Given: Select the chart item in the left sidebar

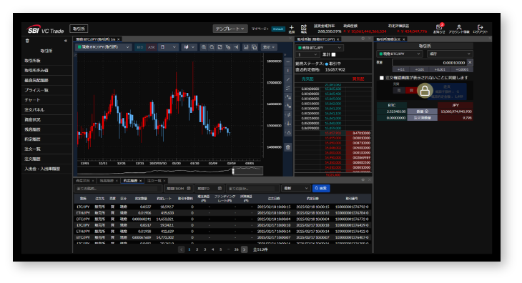Looking at the screenshot, I should (32, 100).
